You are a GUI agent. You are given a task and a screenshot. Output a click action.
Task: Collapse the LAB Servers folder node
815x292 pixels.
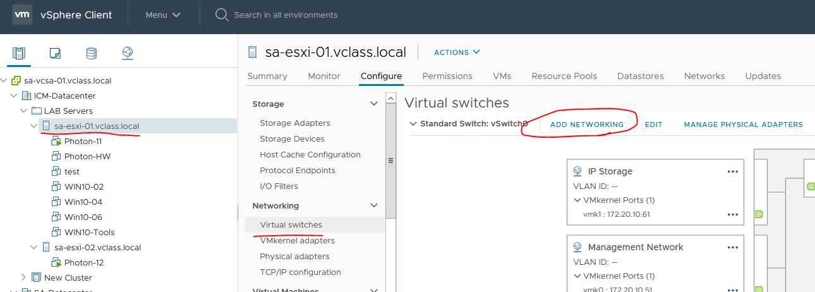click(x=24, y=111)
